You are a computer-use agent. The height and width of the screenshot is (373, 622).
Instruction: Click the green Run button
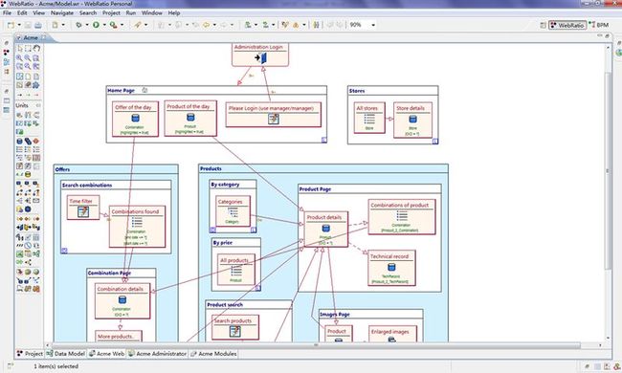pyautogui.click(x=96, y=25)
